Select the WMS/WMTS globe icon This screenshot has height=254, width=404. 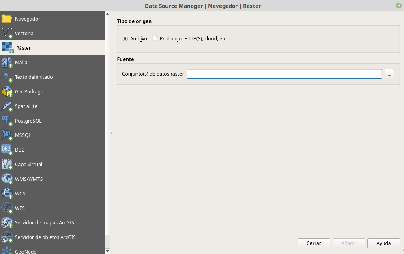(7, 179)
